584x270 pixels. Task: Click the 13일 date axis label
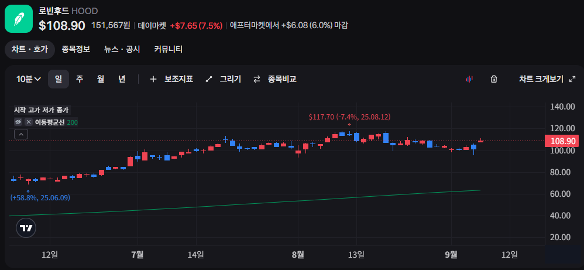tap(356, 255)
